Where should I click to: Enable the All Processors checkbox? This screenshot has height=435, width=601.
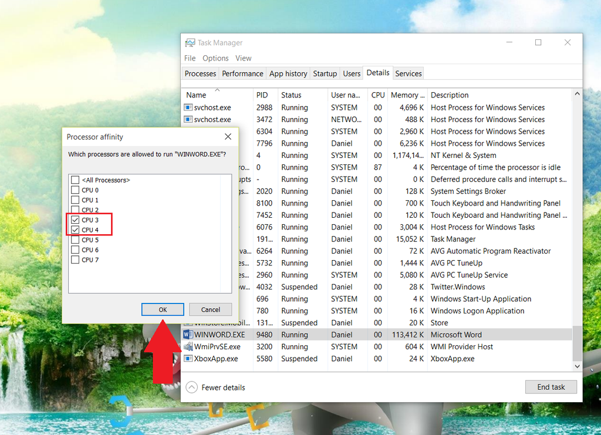76,179
